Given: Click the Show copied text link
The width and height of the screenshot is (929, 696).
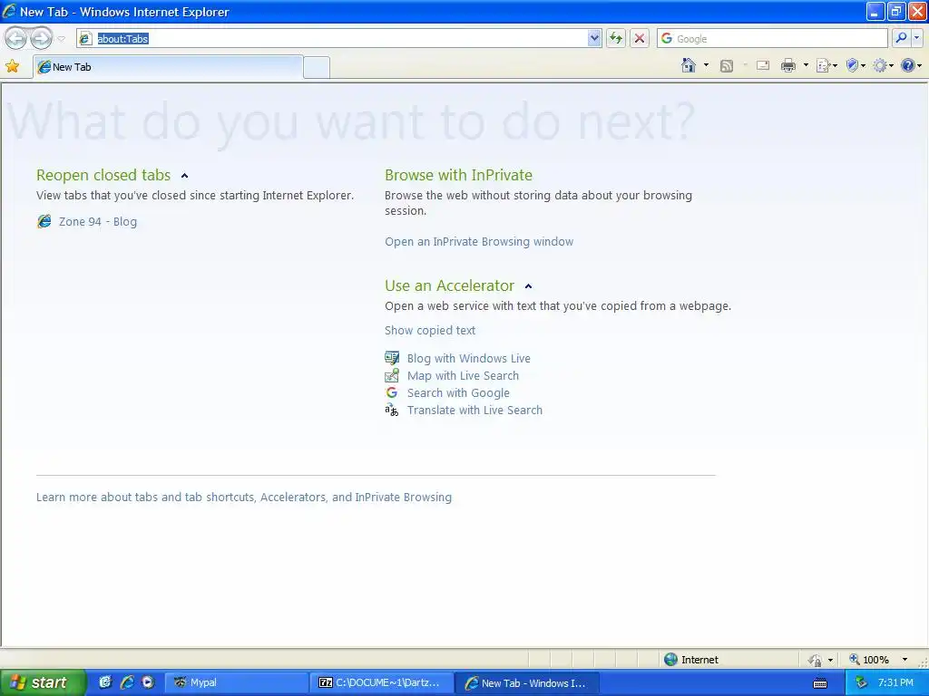Looking at the screenshot, I should 429,330.
